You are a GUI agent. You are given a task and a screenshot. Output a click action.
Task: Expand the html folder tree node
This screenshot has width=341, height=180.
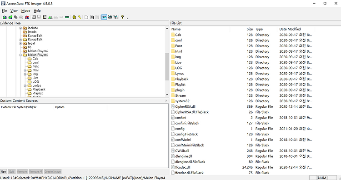[x=25, y=70]
